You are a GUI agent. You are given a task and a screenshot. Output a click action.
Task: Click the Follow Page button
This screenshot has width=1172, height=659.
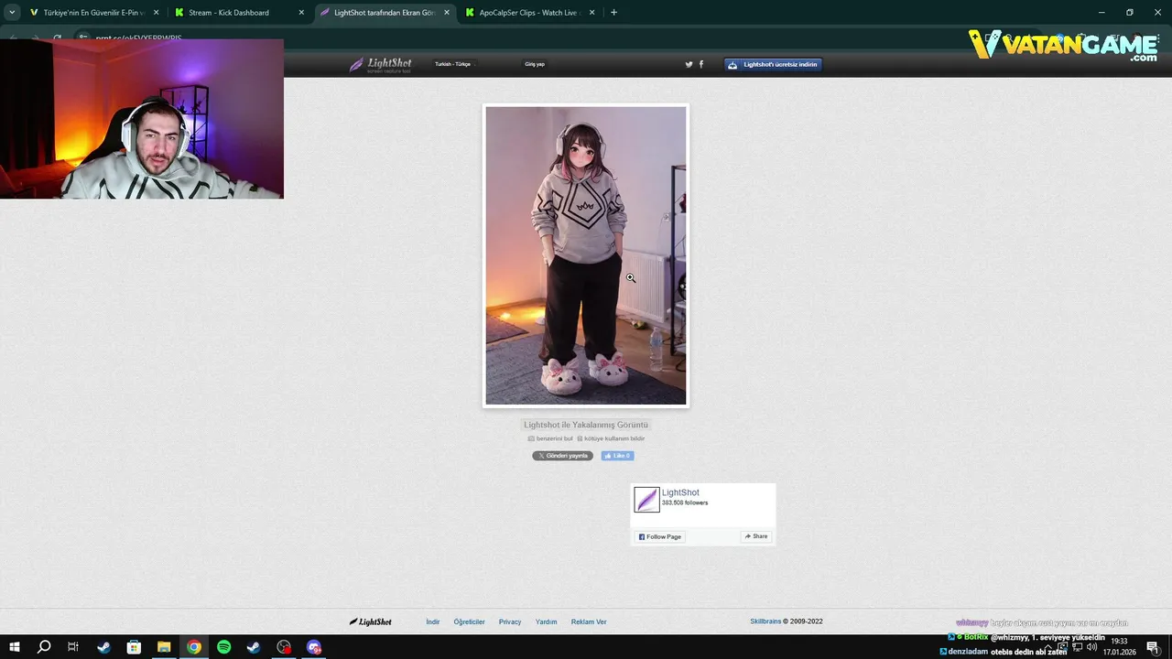[x=660, y=536]
